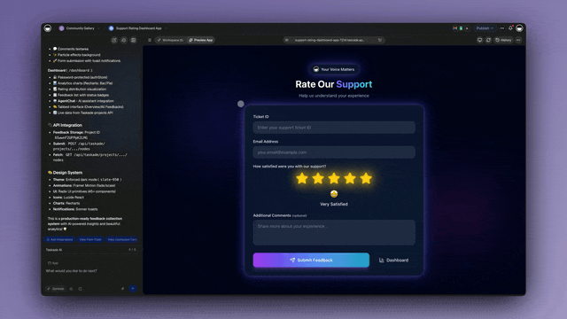Open the Publish dropdown
Viewport: 567px width, 319px height.
(x=485, y=28)
